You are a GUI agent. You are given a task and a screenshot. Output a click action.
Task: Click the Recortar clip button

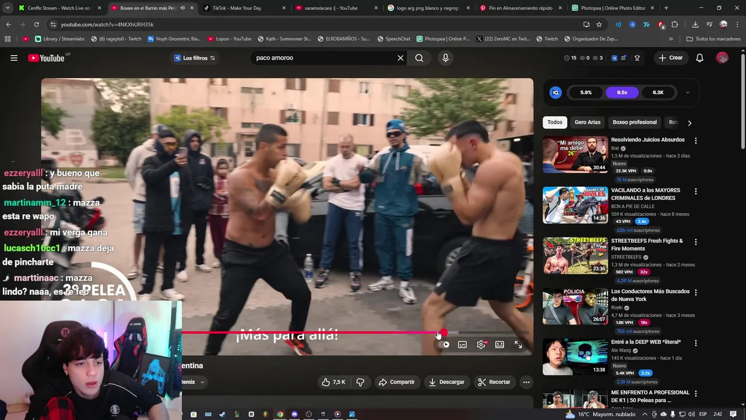[x=494, y=382]
